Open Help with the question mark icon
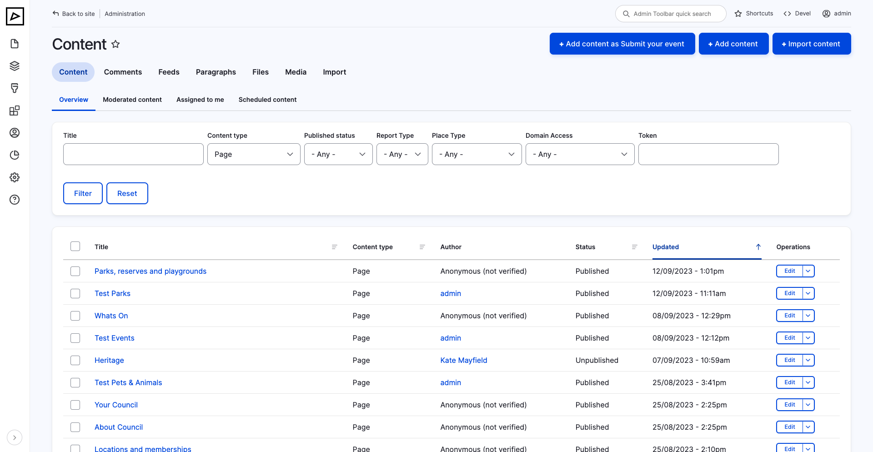The width and height of the screenshot is (873, 452). click(x=15, y=200)
